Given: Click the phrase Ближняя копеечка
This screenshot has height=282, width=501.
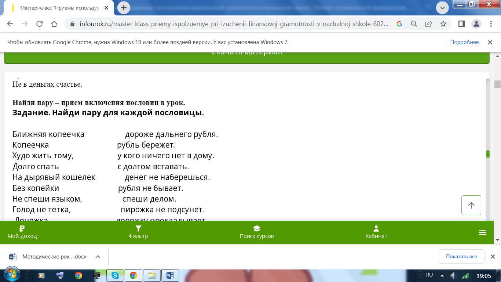Looking at the screenshot, I should click(x=48, y=134).
